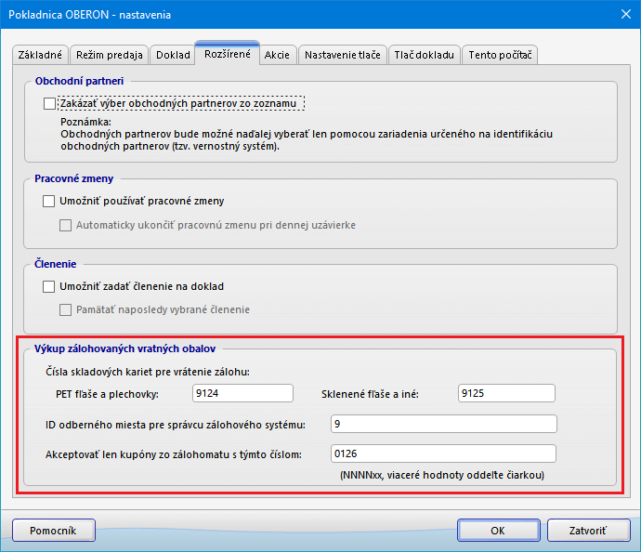Viewport: 641px width, 552px height.
Task: Open the Režim predaja tab
Action: pyautogui.click(x=110, y=55)
